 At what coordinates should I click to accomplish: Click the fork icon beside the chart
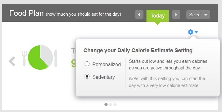[24, 58]
